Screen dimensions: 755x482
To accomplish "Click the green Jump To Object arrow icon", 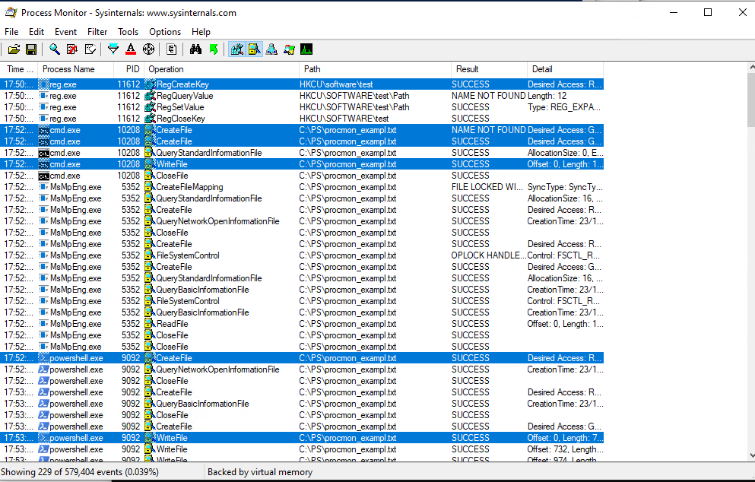I will 214,49.
